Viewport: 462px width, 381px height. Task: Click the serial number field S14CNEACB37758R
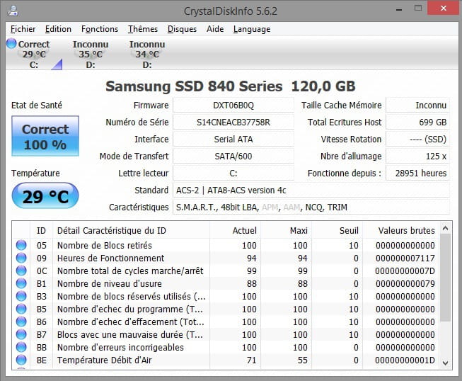233,122
